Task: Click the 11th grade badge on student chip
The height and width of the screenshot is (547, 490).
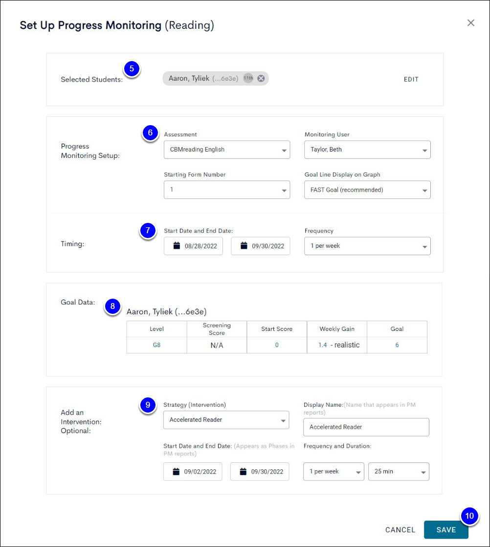Action: pos(248,79)
